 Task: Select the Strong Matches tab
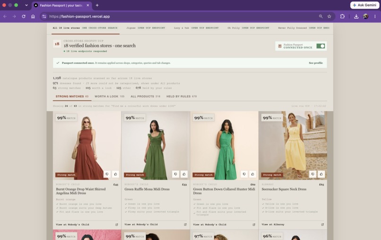(x=72, y=97)
